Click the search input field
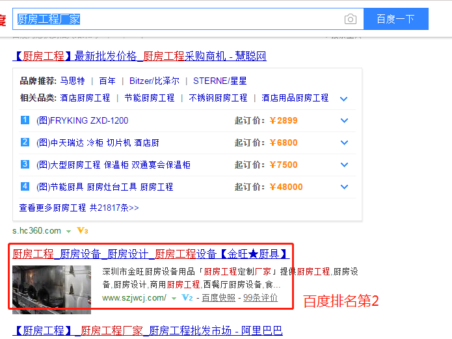The height and width of the screenshot is (339, 452). point(176,19)
